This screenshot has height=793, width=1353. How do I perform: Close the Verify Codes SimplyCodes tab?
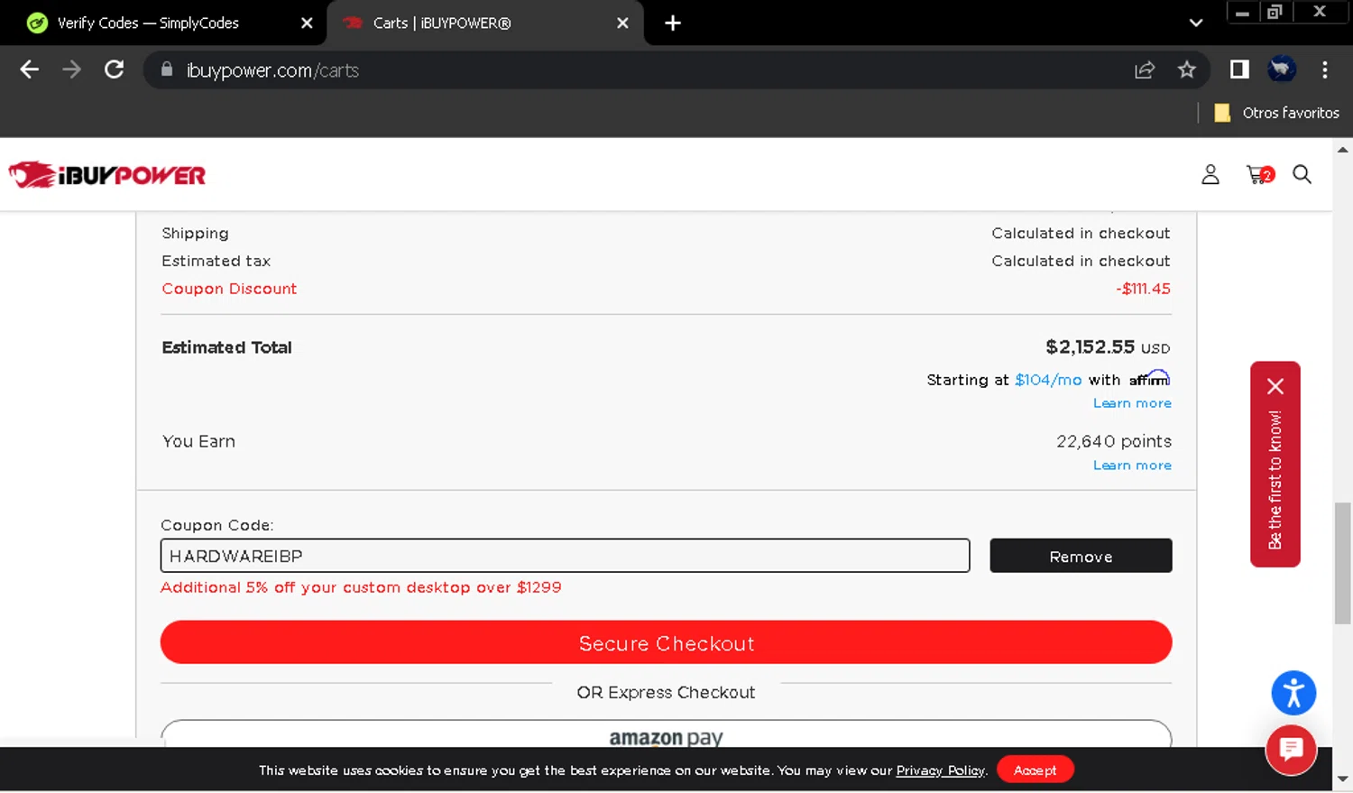tap(307, 23)
